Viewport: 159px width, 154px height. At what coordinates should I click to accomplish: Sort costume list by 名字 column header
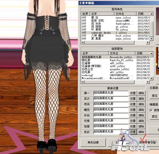tap(95, 53)
